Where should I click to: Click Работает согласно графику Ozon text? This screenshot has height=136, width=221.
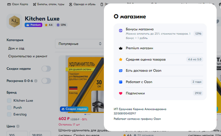pos(137,119)
